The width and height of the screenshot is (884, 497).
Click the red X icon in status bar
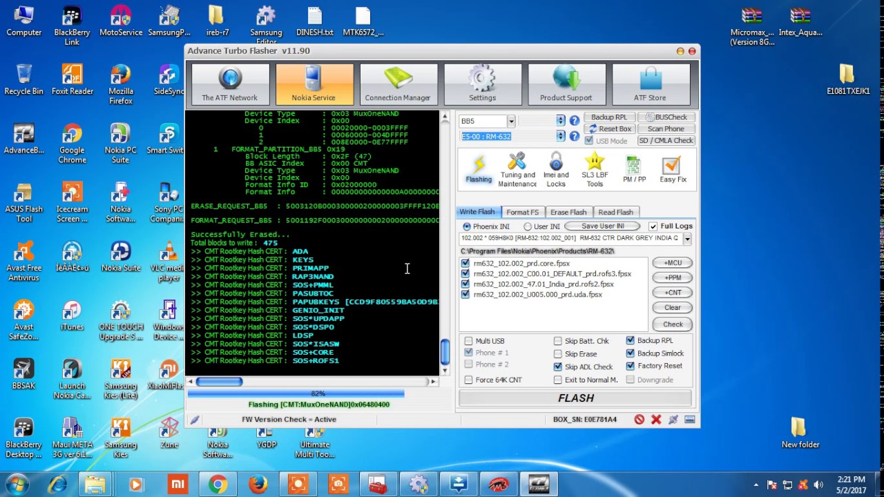point(656,419)
